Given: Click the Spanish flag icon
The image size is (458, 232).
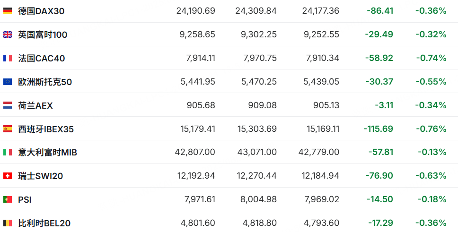Looking at the screenshot, I should [8, 129].
